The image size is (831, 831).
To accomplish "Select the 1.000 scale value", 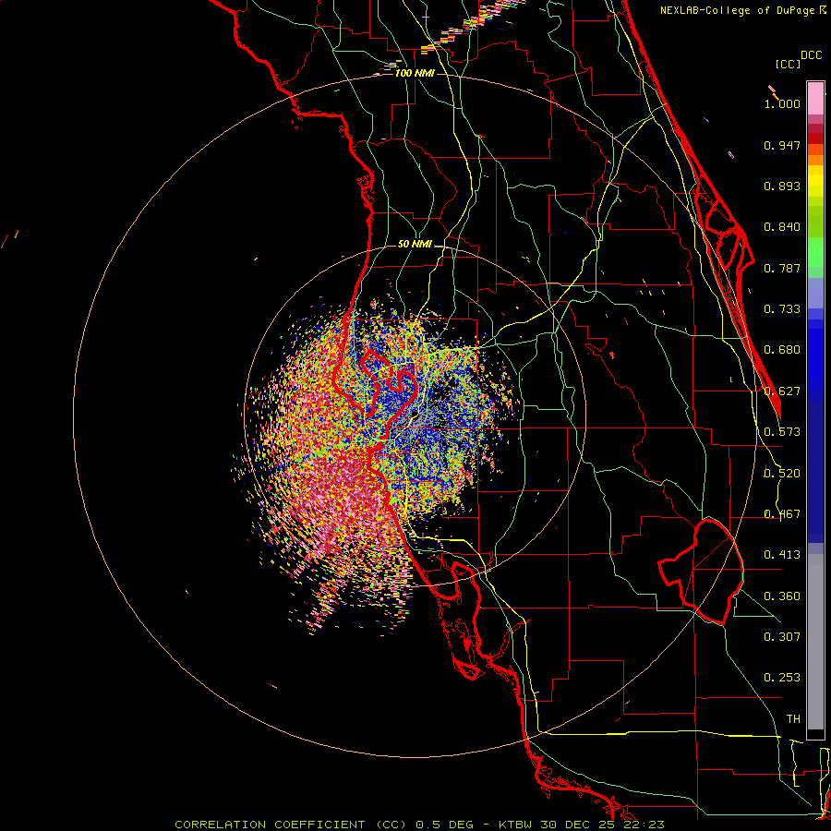I will pyautogui.click(x=782, y=103).
